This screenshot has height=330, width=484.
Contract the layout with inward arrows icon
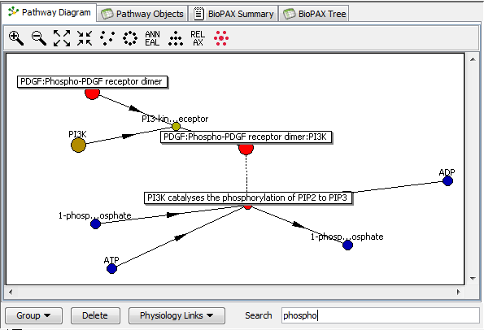85,38
